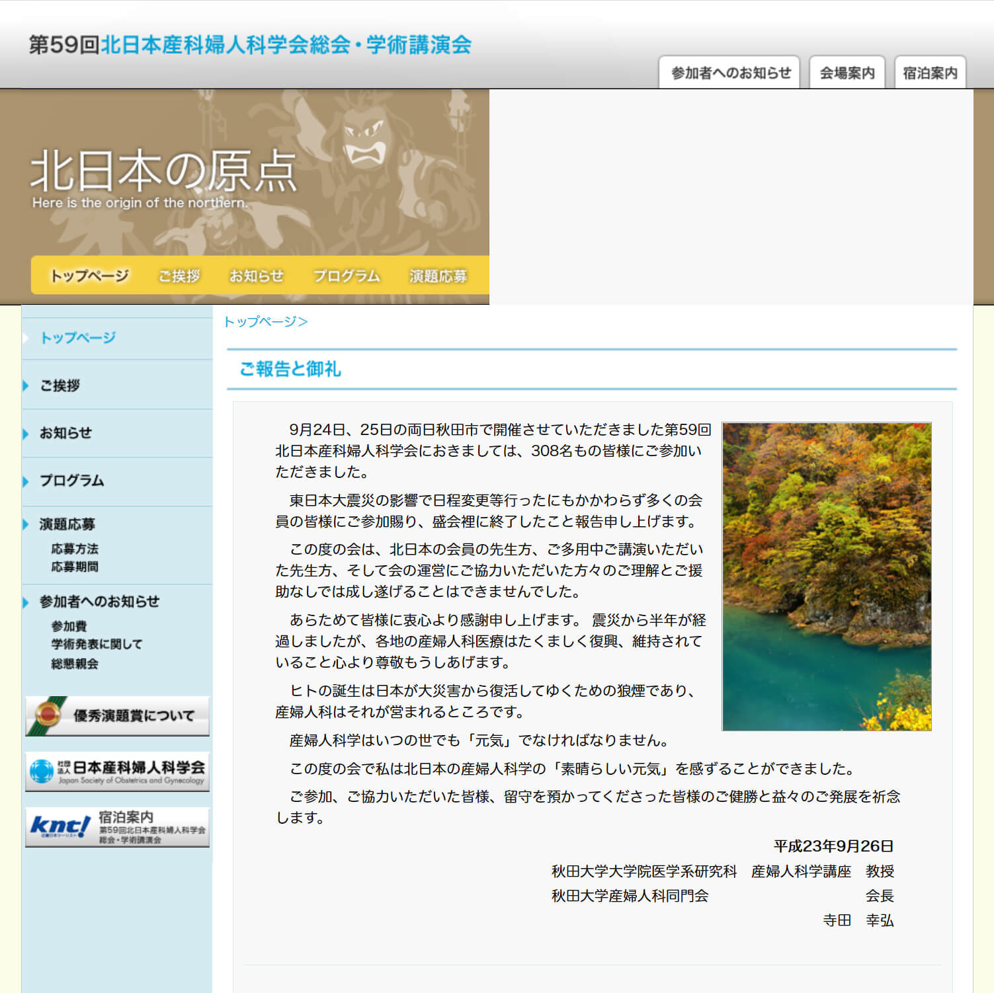994x993 pixels.
Task: Click the 優秀演題賞について medal banner
Action: click(x=117, y=716)
